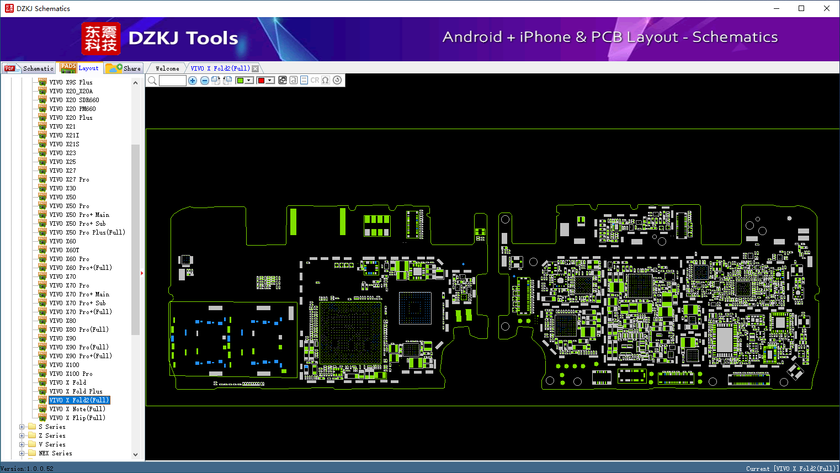This screenshot has height=473, width=840.
Task: Click the green color swatch
Action: click(240, 81)
